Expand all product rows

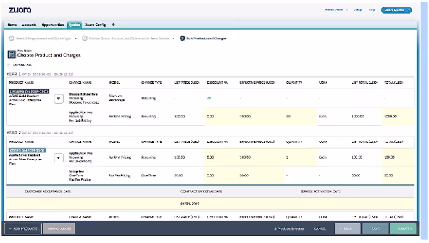22,65
